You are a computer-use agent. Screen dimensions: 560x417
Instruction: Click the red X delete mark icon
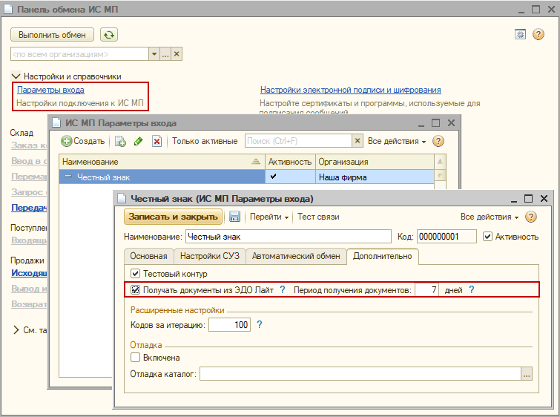click(x=157, y=141)
